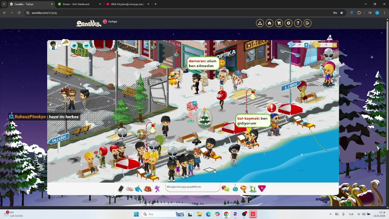Viewport: 389px width, 219px height.
Task: Show hidden system tray icons
Action: pyautogui.click(x=331, y=214)
